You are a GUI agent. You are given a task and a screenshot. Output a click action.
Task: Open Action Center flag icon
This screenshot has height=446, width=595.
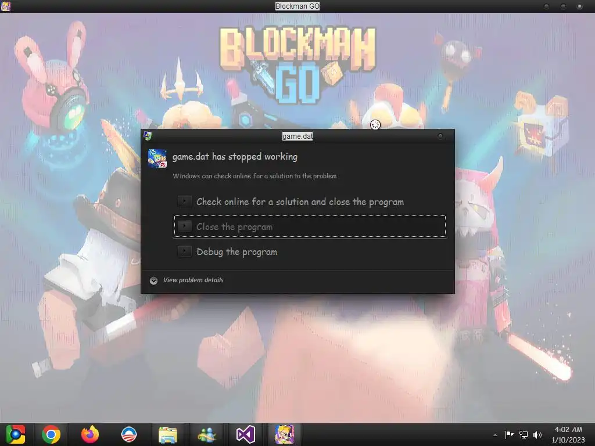click(509, 434)
